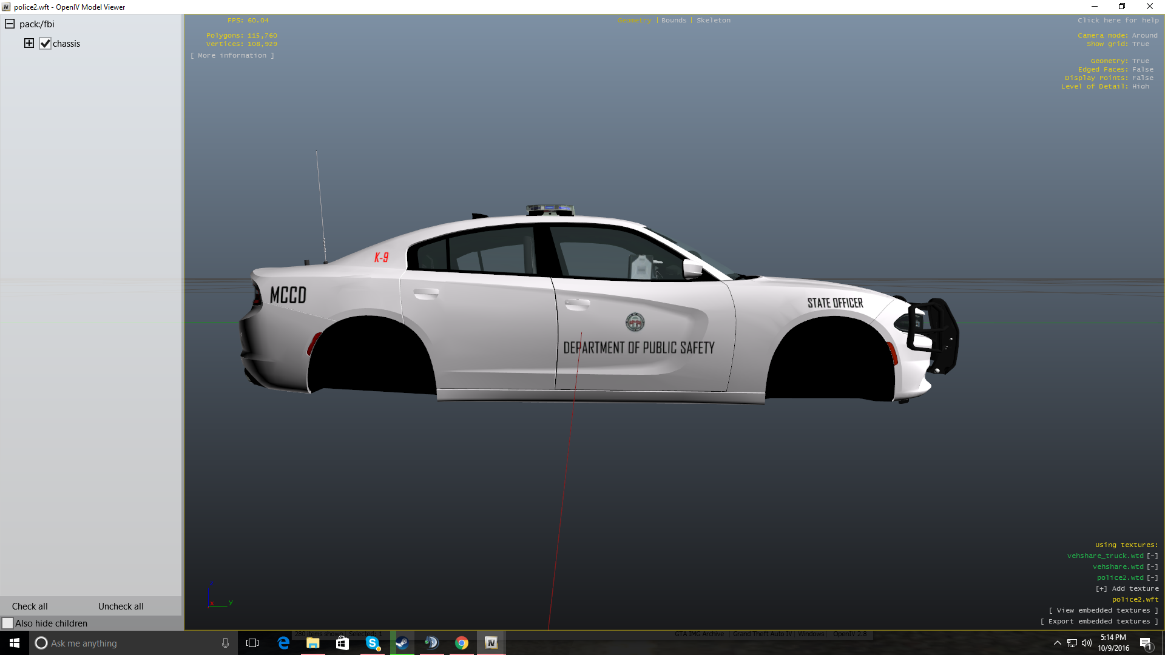Launch Skype from the taskbar
The height and width of the screenshot is (655, 1165).
pos(373,643)
